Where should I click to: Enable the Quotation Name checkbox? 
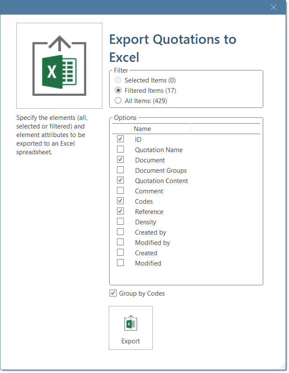point(120,150)
